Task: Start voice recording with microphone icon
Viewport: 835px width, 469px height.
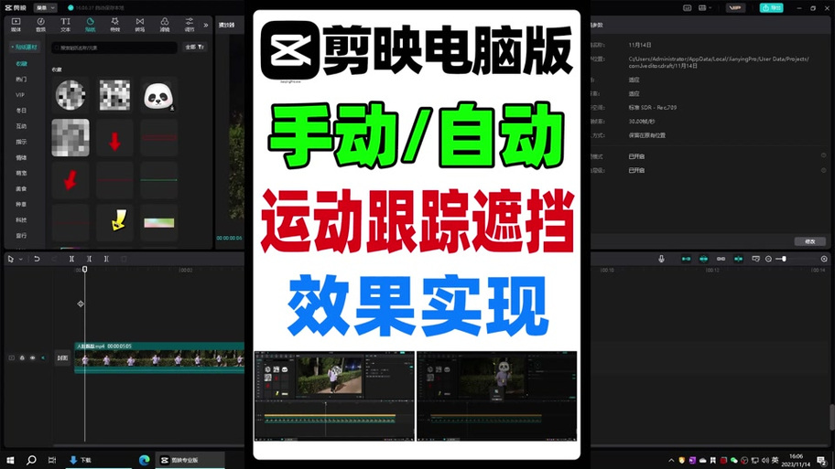Action: pyautogui.click(x=661, y=259)
